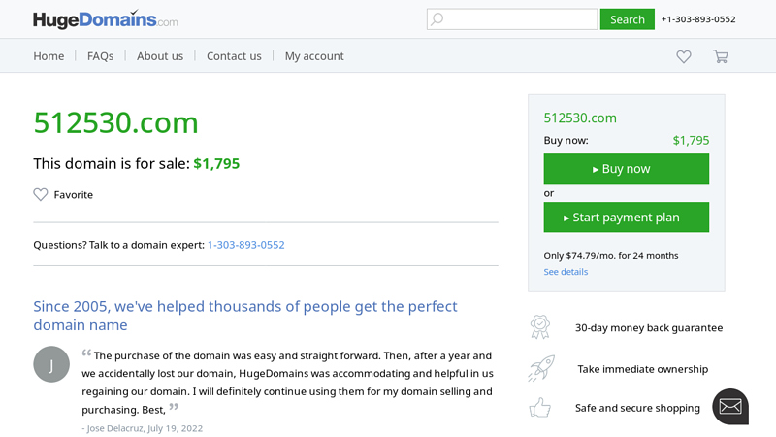The height and width of the screenshot is (437, 776).
Task: Click the Buy now button
Action: click(626, 168)
